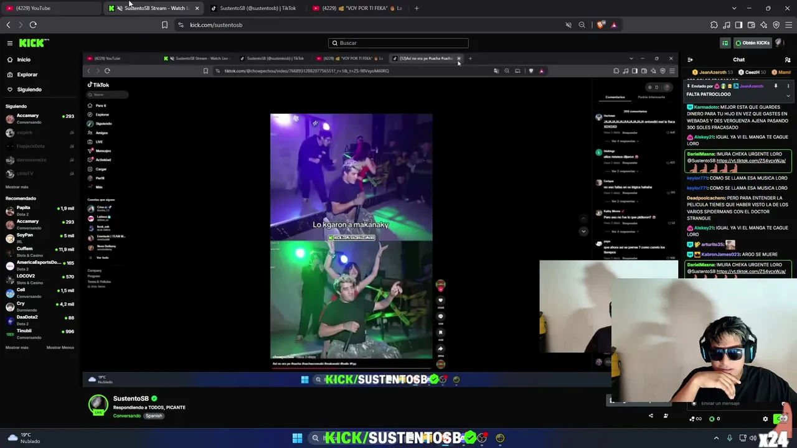Open the DaaDota2 channel
797x448 pixels.
[x=40, y=320]
